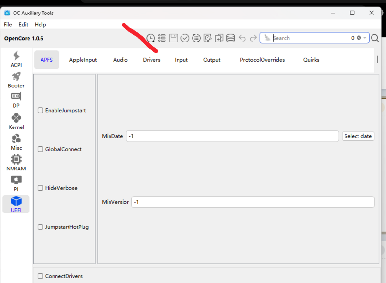386x283 pixels.
Task: Run OC validation checkmark icon
Action: coord(185,38)
